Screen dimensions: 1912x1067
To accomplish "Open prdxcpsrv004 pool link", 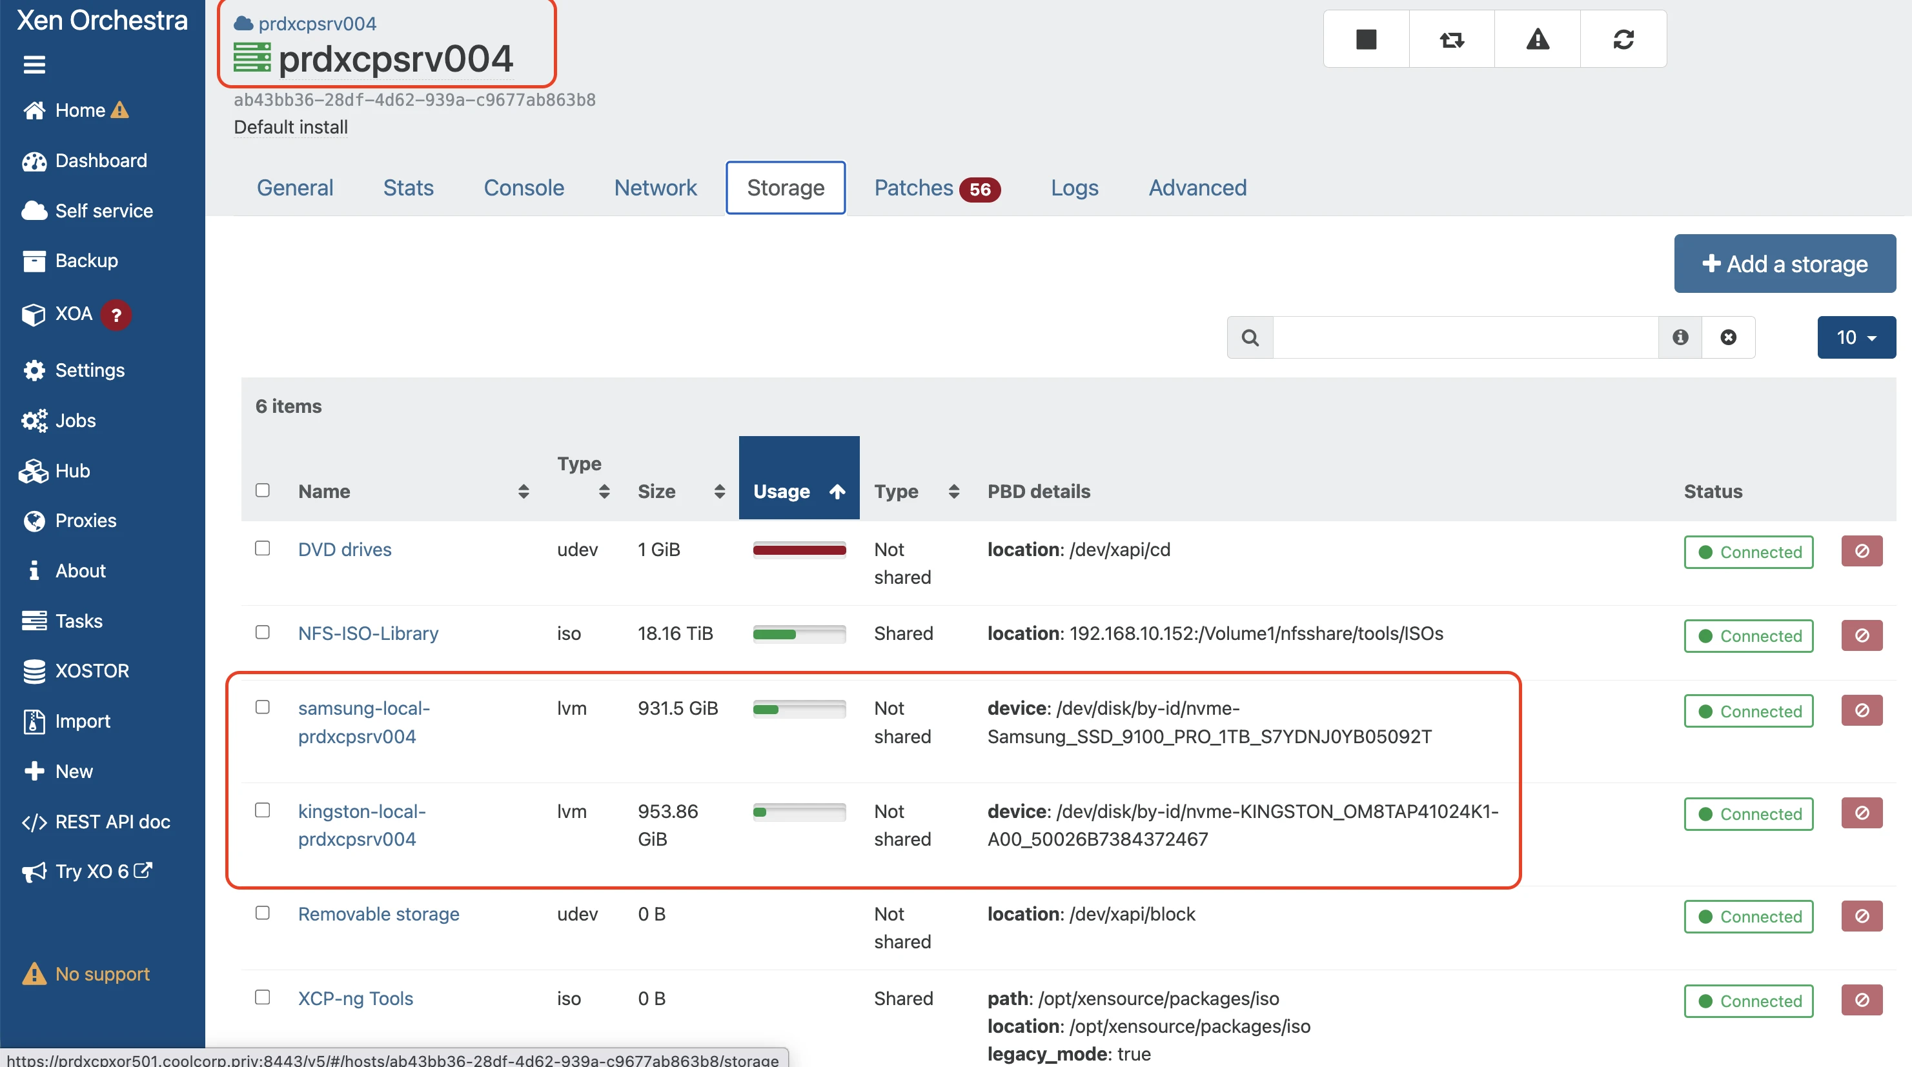I will (x=317, y=24).
